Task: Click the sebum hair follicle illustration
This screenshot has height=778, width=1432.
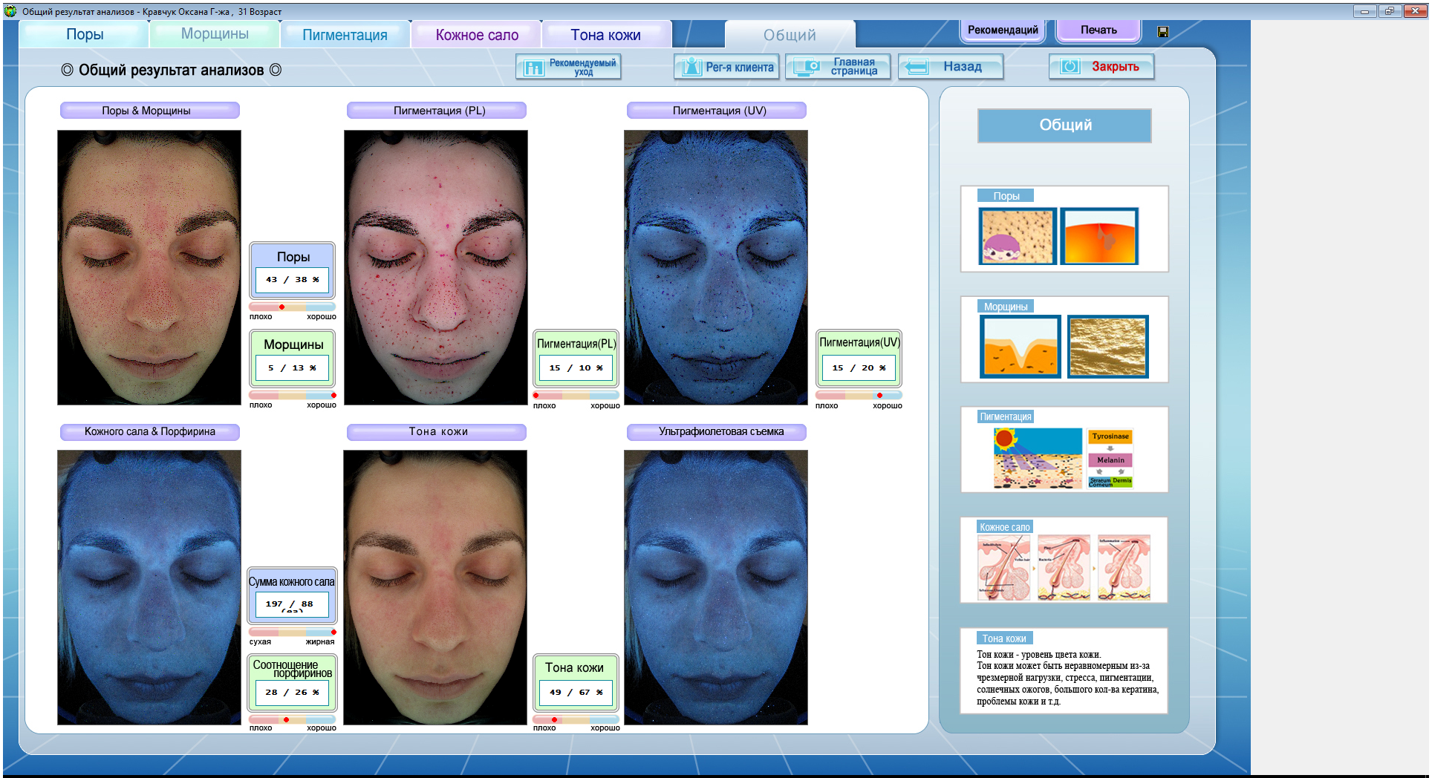Action: pos(1064,567)
